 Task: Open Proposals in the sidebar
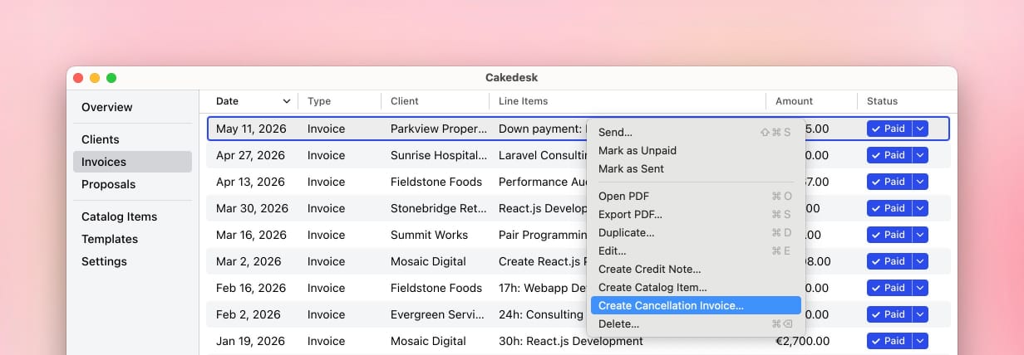pos(133,184)
